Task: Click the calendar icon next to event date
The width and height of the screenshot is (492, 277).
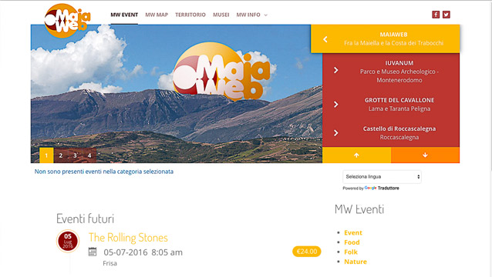Action: (93, 252)
